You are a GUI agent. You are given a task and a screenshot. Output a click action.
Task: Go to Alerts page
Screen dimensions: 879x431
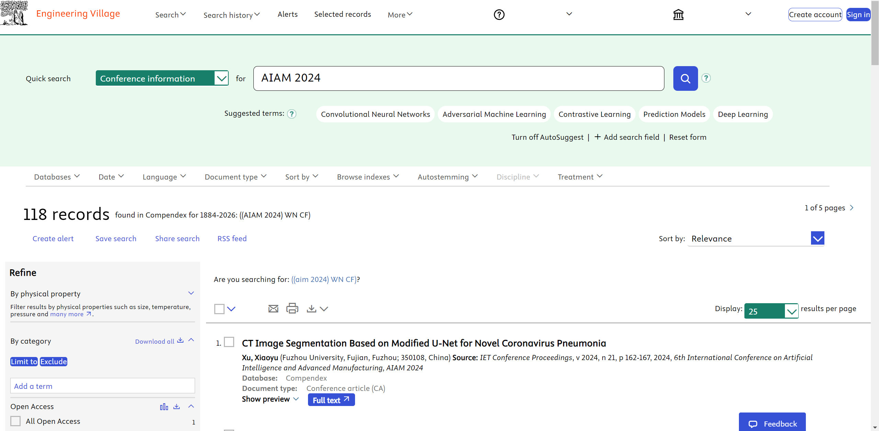click(288, 14)
